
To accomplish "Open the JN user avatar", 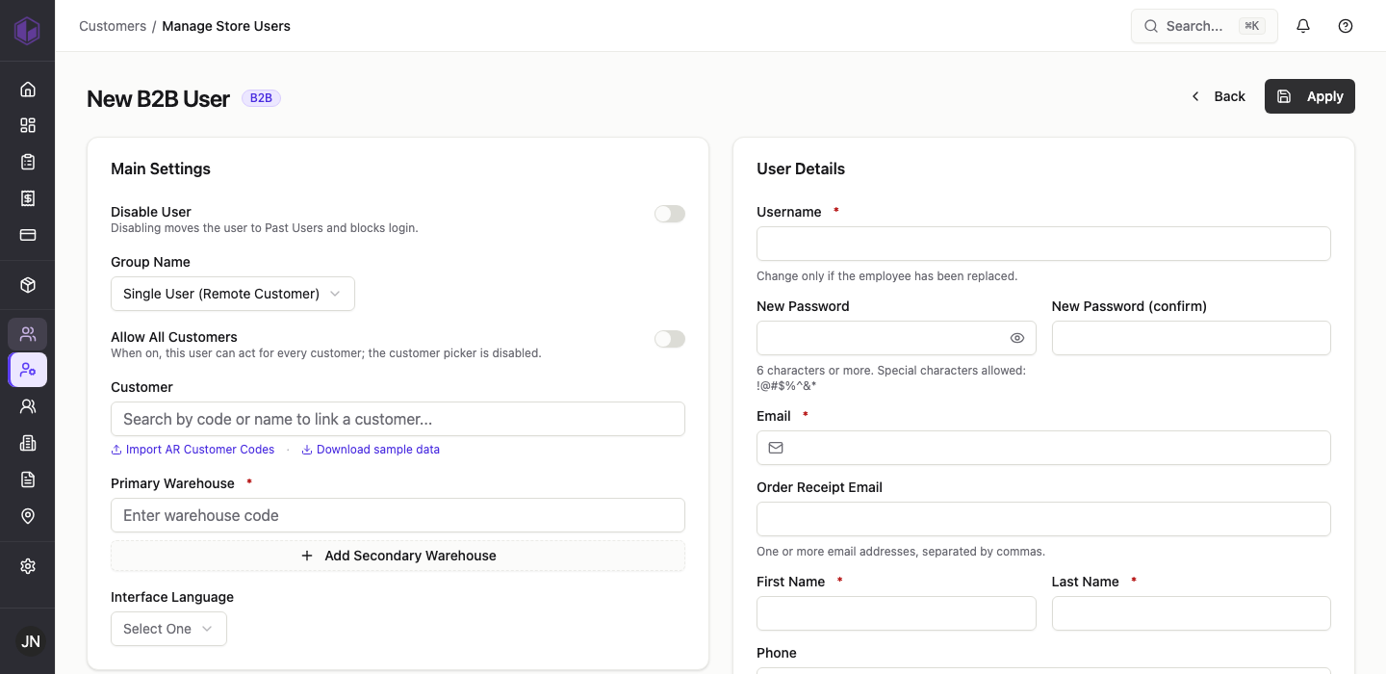I will click(x=31, y=641).
